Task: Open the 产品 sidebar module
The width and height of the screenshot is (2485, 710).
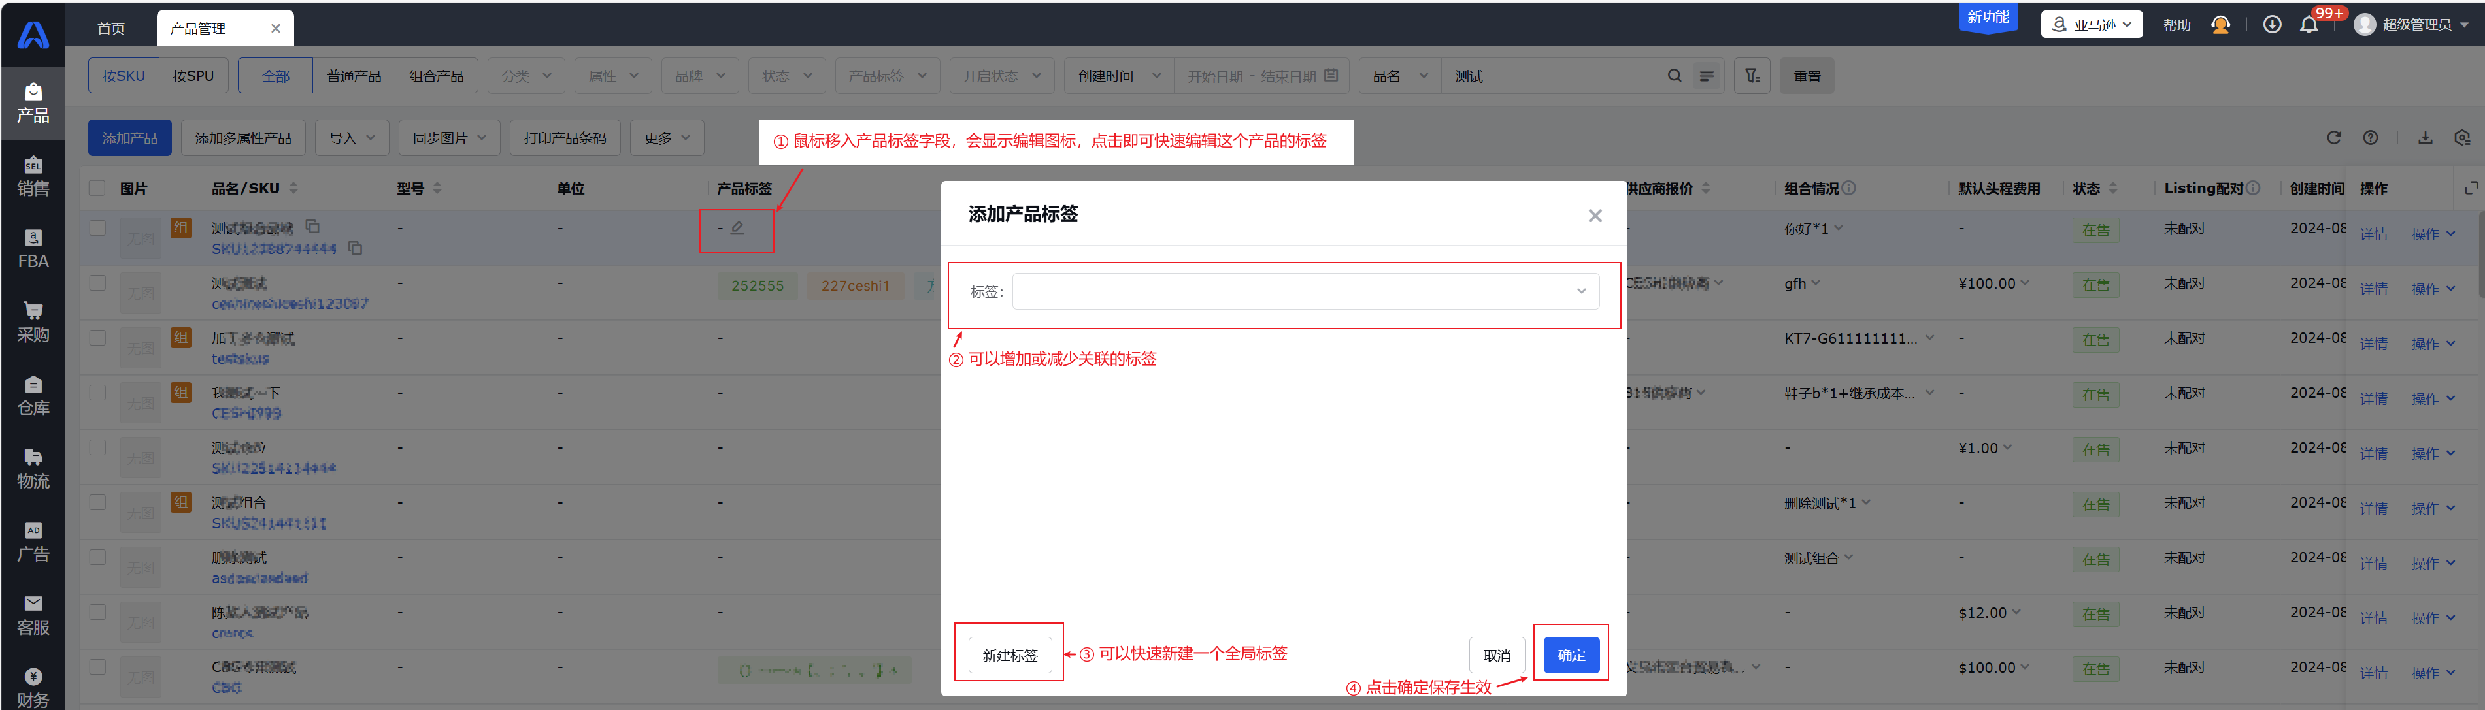Action: 33,103
